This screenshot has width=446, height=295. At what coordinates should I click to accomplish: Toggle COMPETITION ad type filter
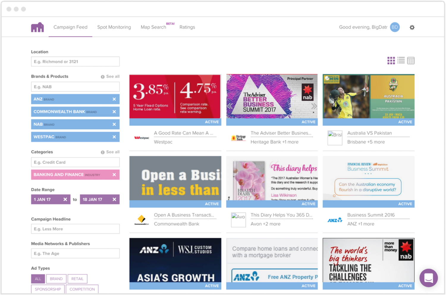point(82,289)
